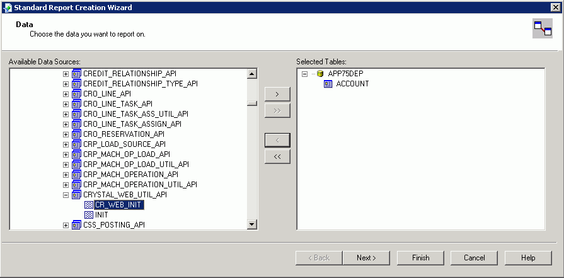The image size is (564, 278).
Task: Click the CR_WEB_INIT procedure icon
Action: [88, 205]
